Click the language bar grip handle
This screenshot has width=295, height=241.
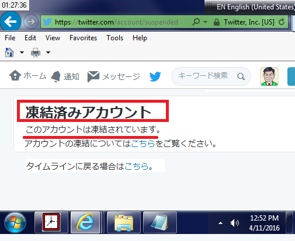click(x=209, y=7)
